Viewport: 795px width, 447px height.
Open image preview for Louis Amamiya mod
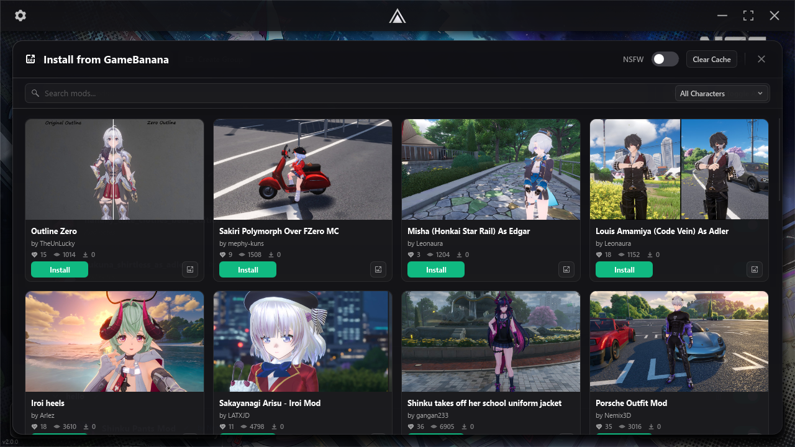[x=755, y=269]
